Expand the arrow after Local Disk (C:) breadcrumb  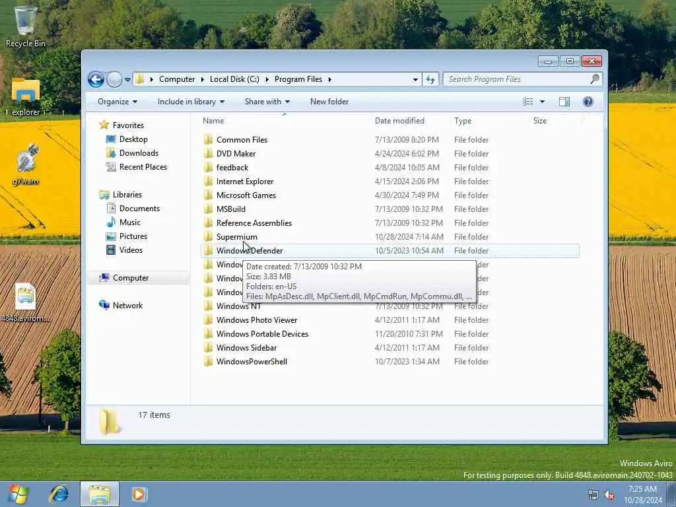[x=267, y=79]
